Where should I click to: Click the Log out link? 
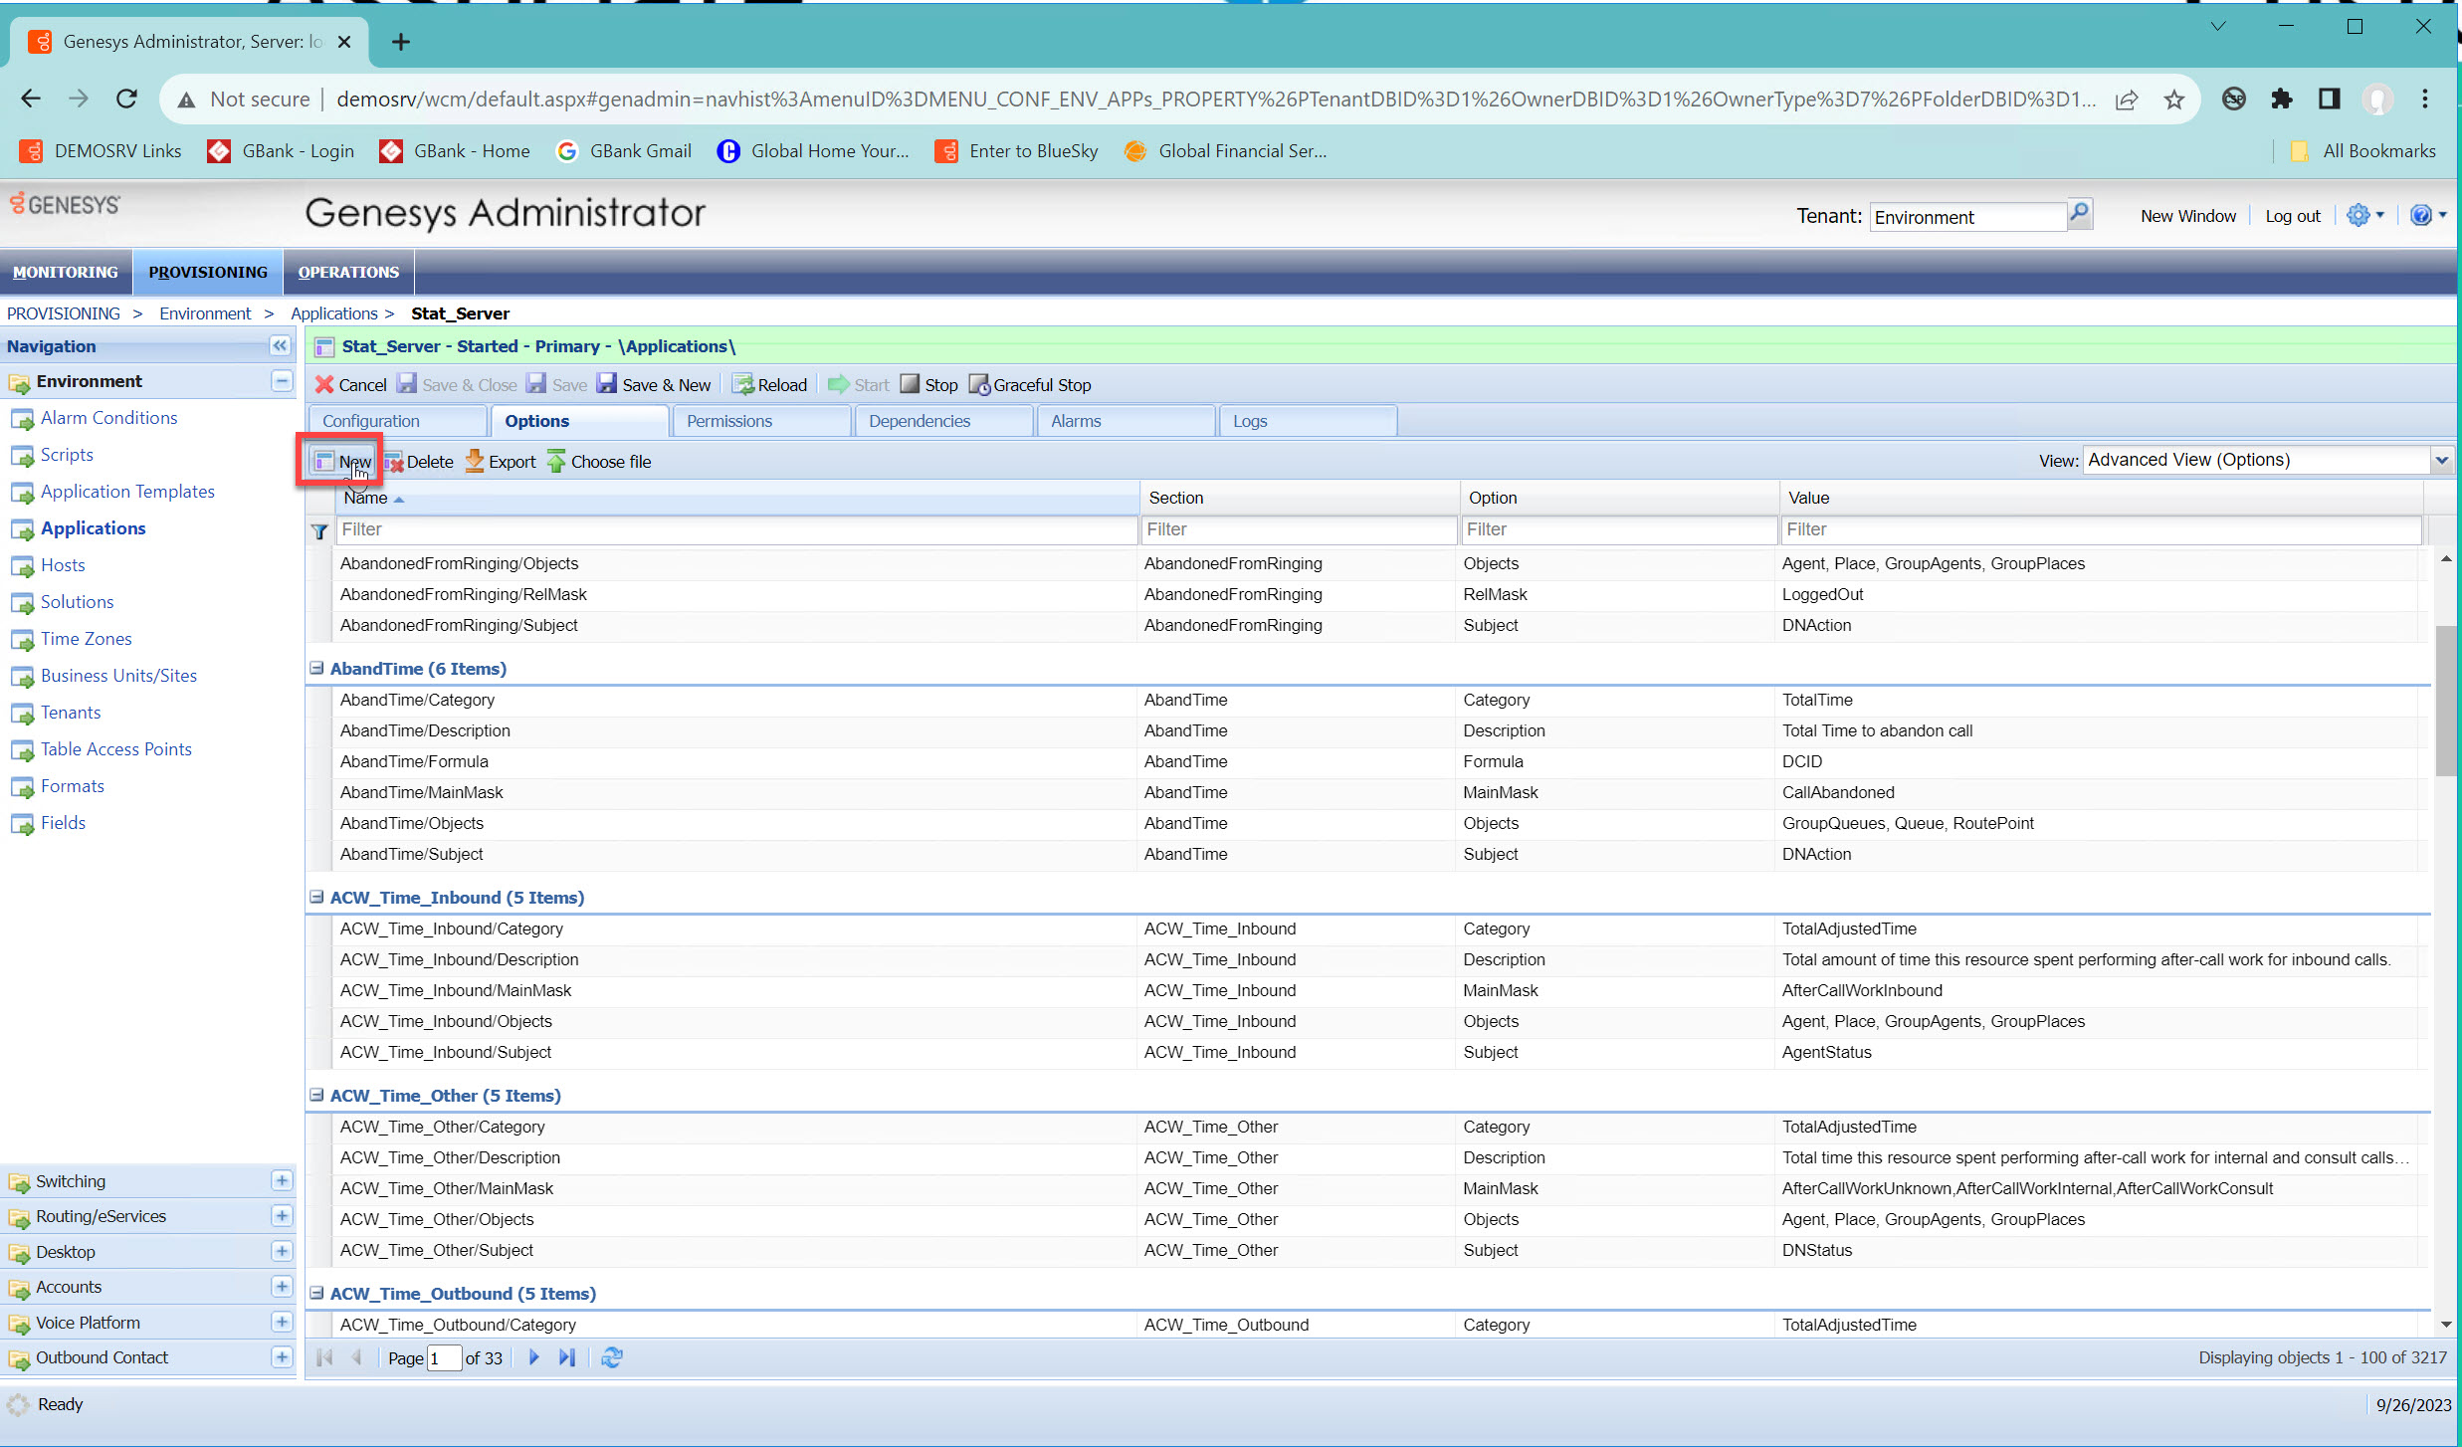pos(2292,216)
